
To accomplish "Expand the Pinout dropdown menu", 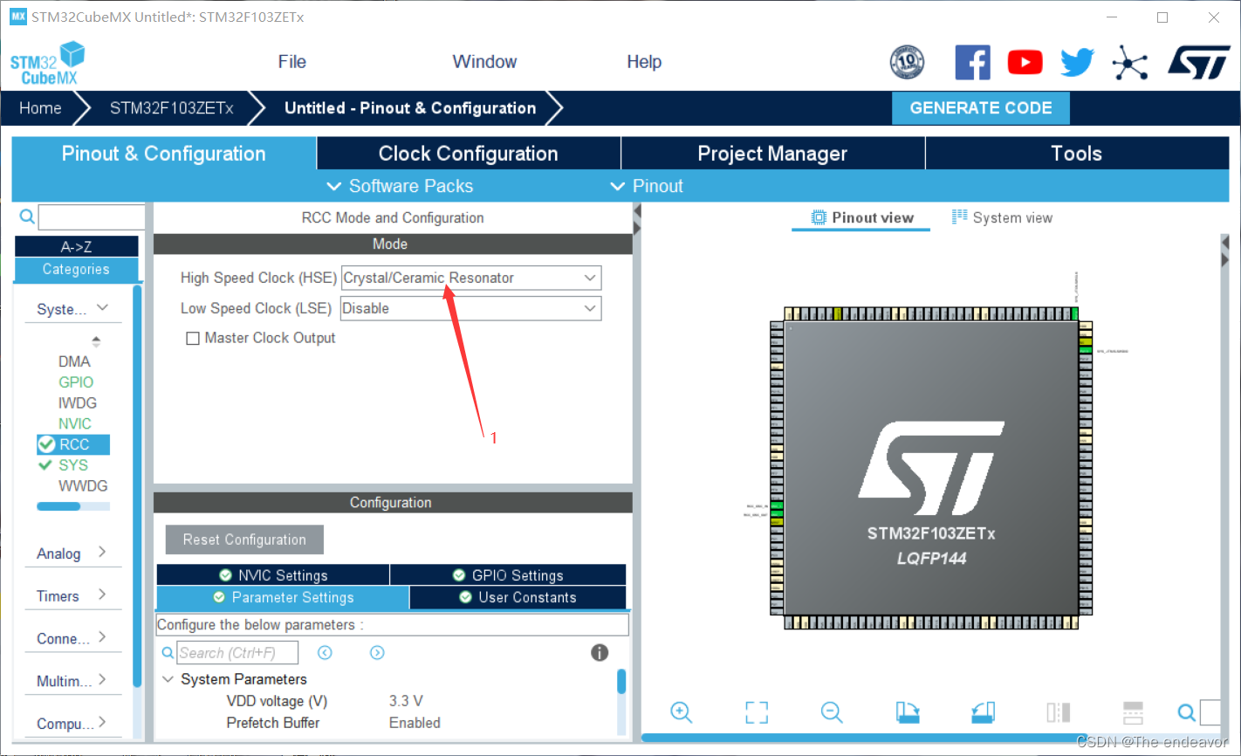I will pos(646,186).
